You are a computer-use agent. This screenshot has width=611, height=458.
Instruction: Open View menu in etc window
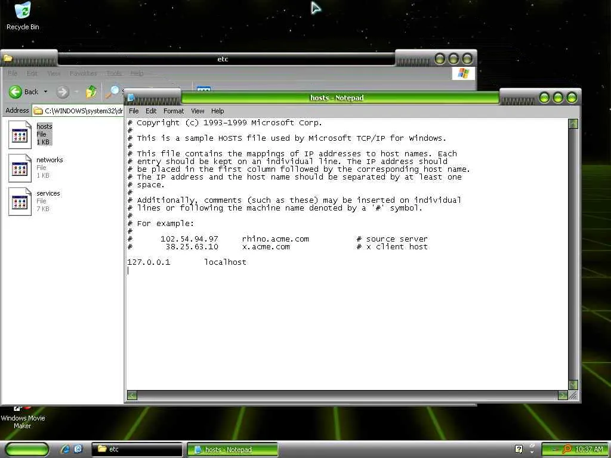(x=54, y=73)
